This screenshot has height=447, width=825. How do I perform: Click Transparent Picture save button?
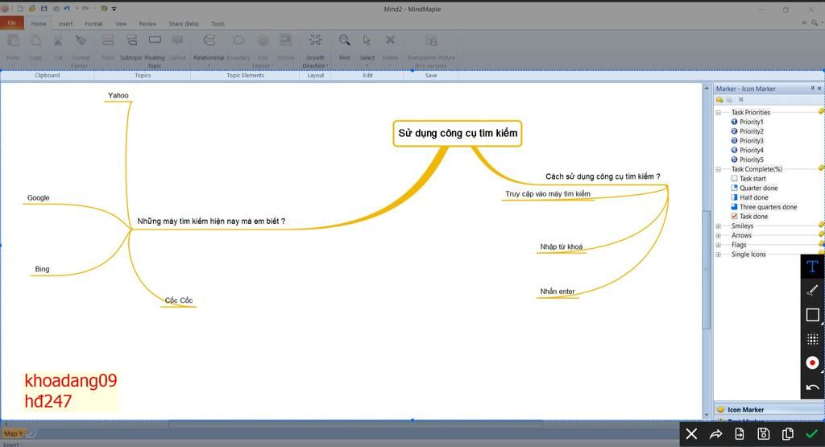click(x=431, y=51)
